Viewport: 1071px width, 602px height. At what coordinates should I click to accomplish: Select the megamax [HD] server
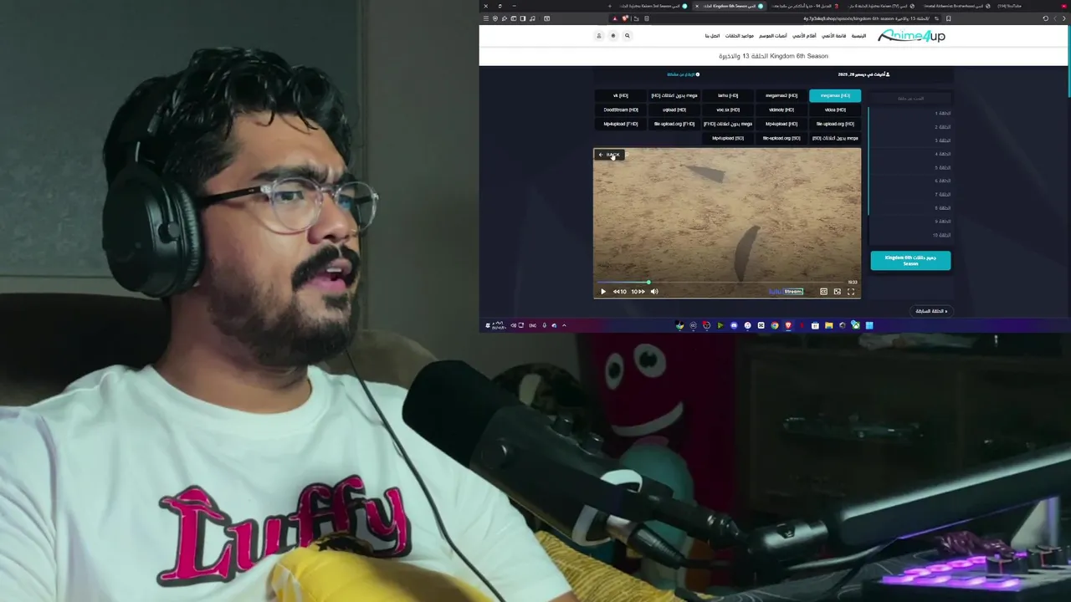(835, 95)
